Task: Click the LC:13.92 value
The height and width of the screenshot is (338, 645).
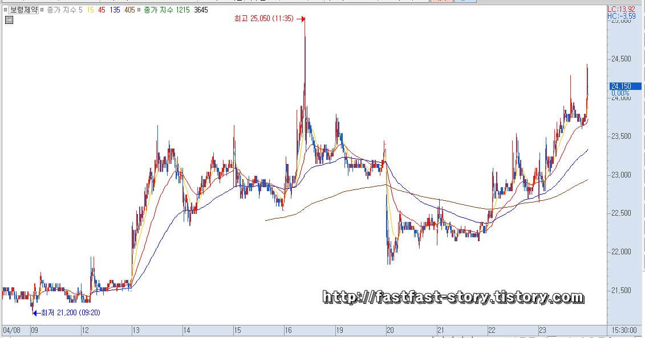Action: click(x=621, y=10)
